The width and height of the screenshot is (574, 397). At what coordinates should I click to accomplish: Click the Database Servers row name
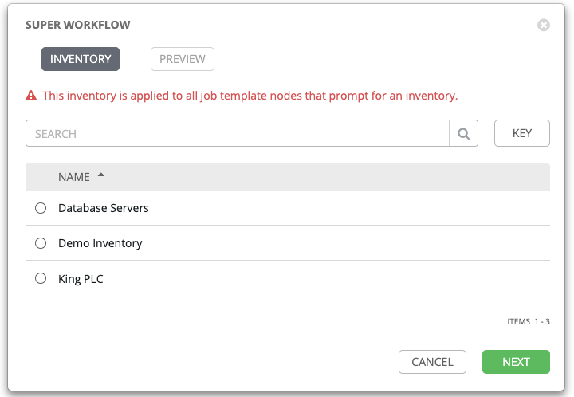(104, 208)
